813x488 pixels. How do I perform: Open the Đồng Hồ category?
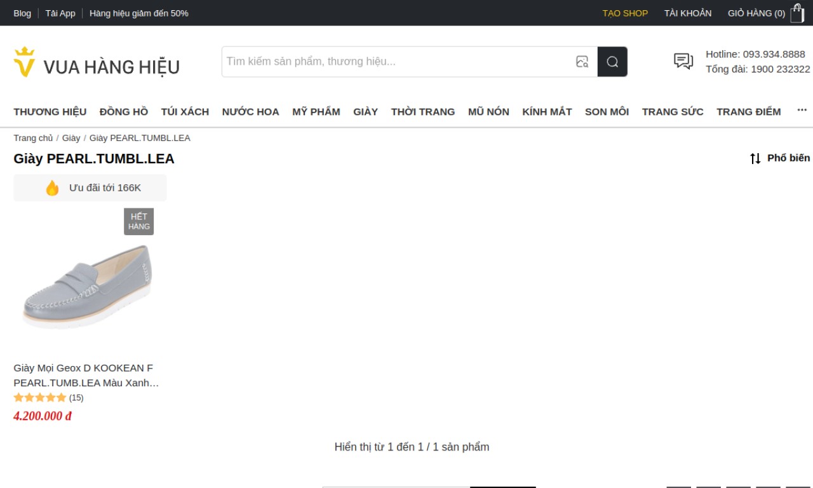[124, 111]
